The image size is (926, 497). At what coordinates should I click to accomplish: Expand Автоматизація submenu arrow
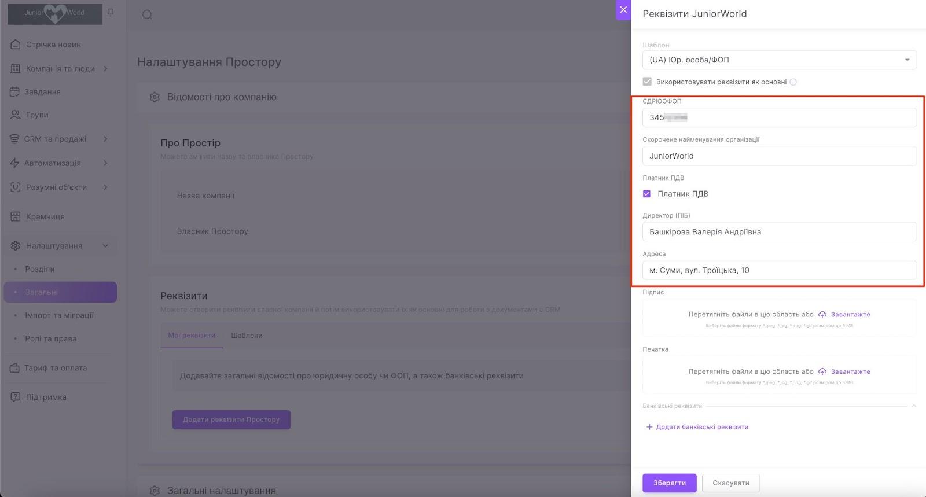[105, 163]
